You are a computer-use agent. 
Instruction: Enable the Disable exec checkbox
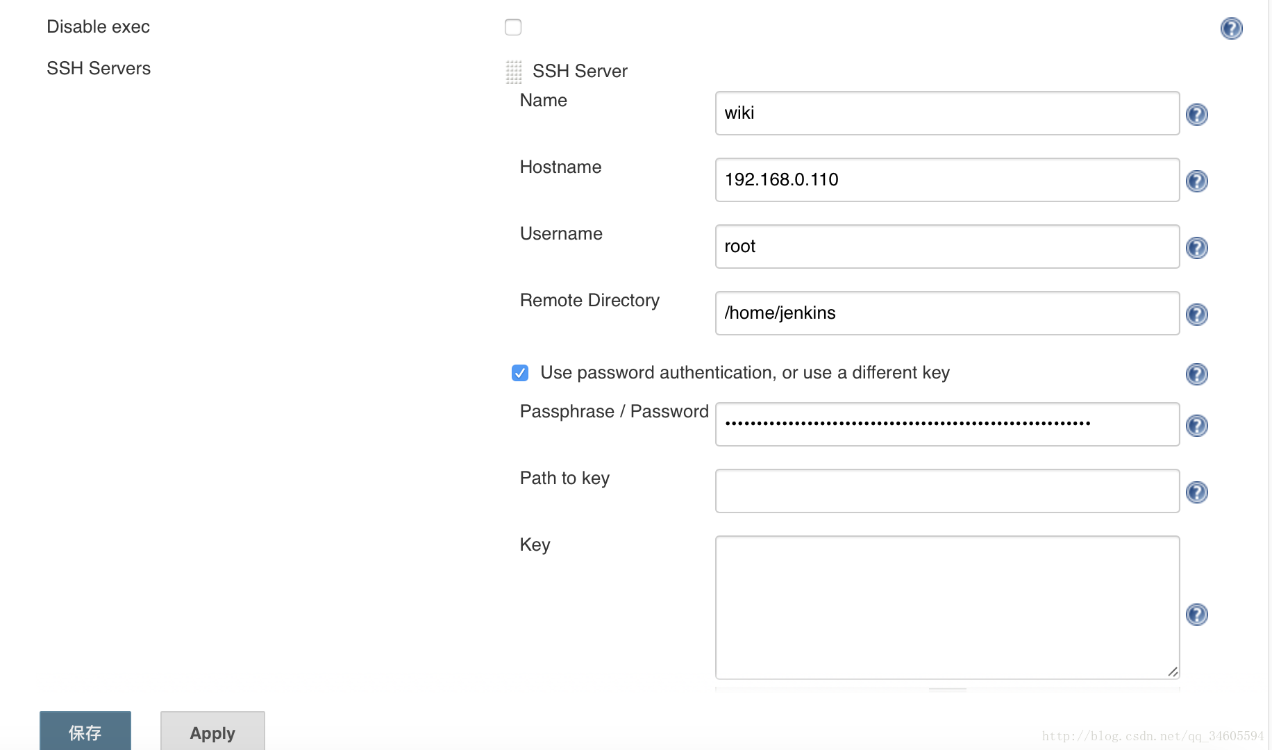tap(513, 27)
